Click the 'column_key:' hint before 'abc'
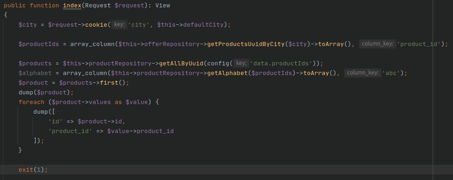This screenshot has height=180, width=453. 363,73
